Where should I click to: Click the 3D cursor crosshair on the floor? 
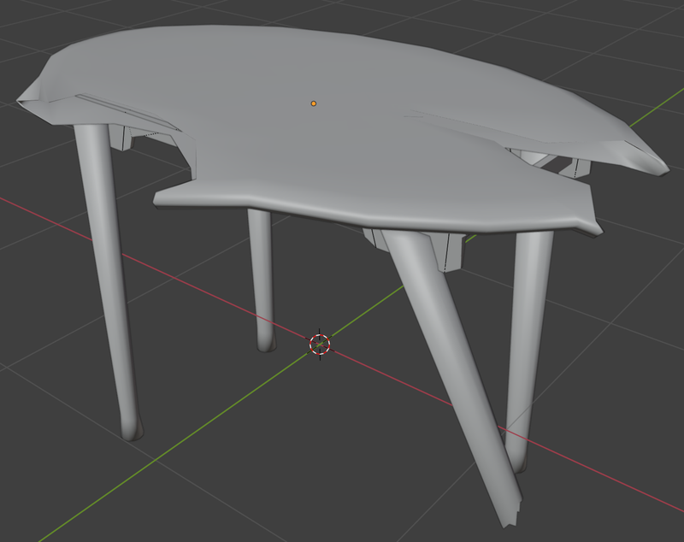coord(319,344)
